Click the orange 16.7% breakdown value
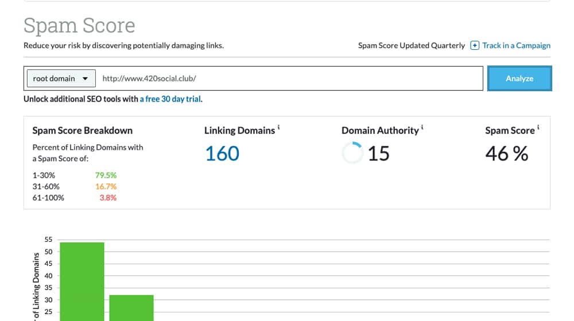The width and height of the screenshot is (574, 321). coord(106,186)
